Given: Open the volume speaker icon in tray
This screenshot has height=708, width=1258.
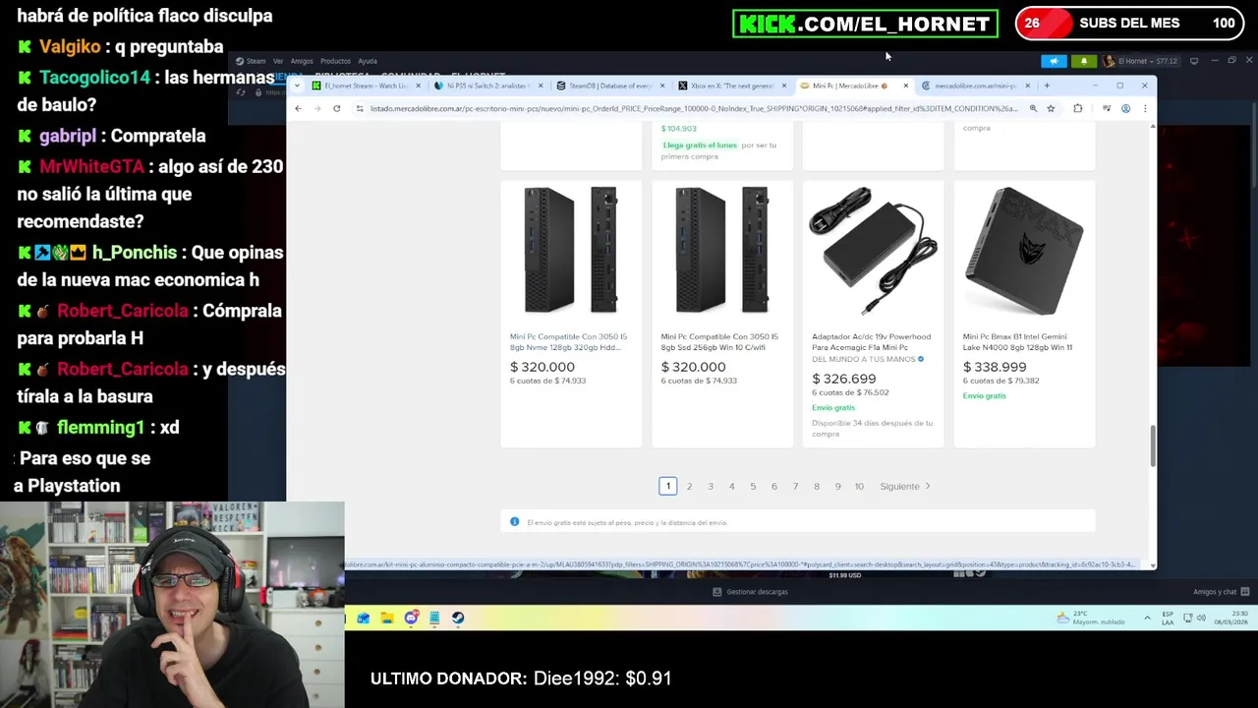Looking at the screenshot, I should point(1202,618).
